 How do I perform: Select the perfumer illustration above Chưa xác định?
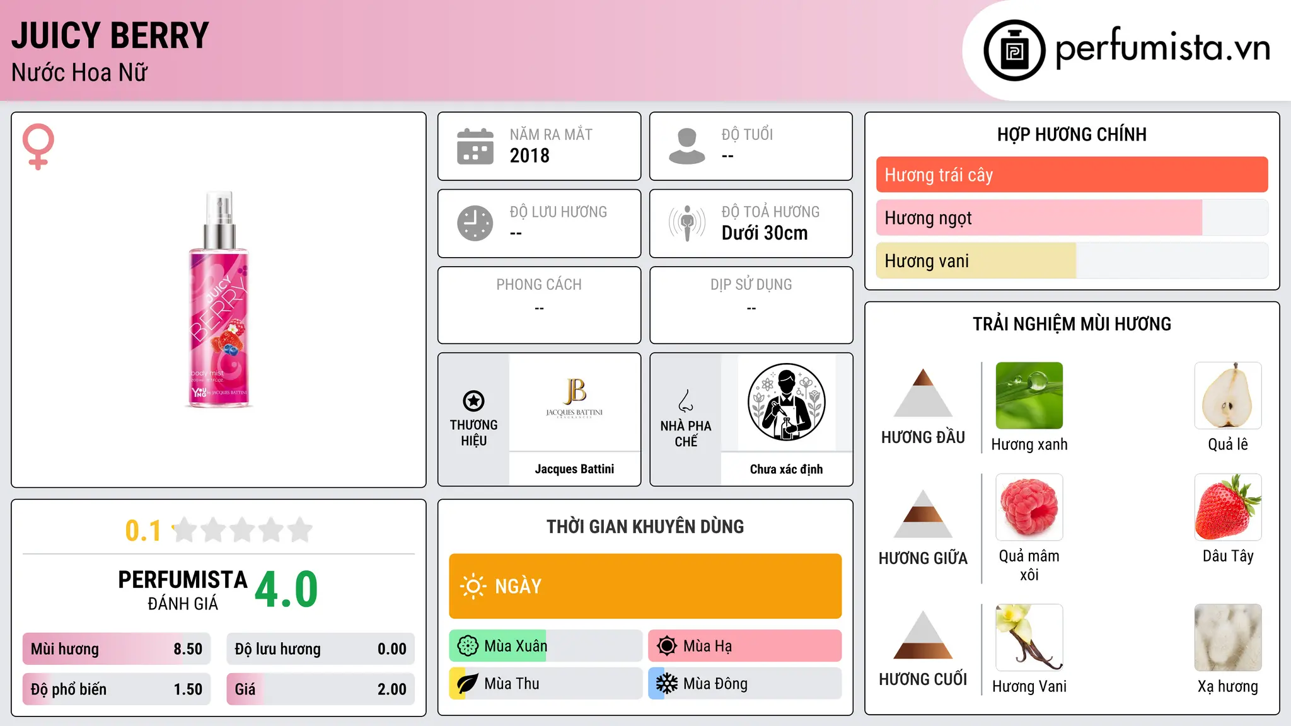pyautogui.click(x=786, y=402)
